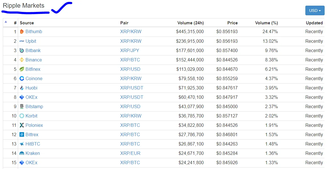Select the volume value $445,315,000
The image size is (328, 169).
[190, 32]
